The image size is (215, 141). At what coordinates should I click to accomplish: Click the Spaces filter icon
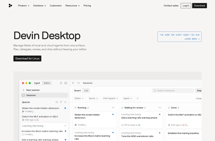tap(61, 102)
